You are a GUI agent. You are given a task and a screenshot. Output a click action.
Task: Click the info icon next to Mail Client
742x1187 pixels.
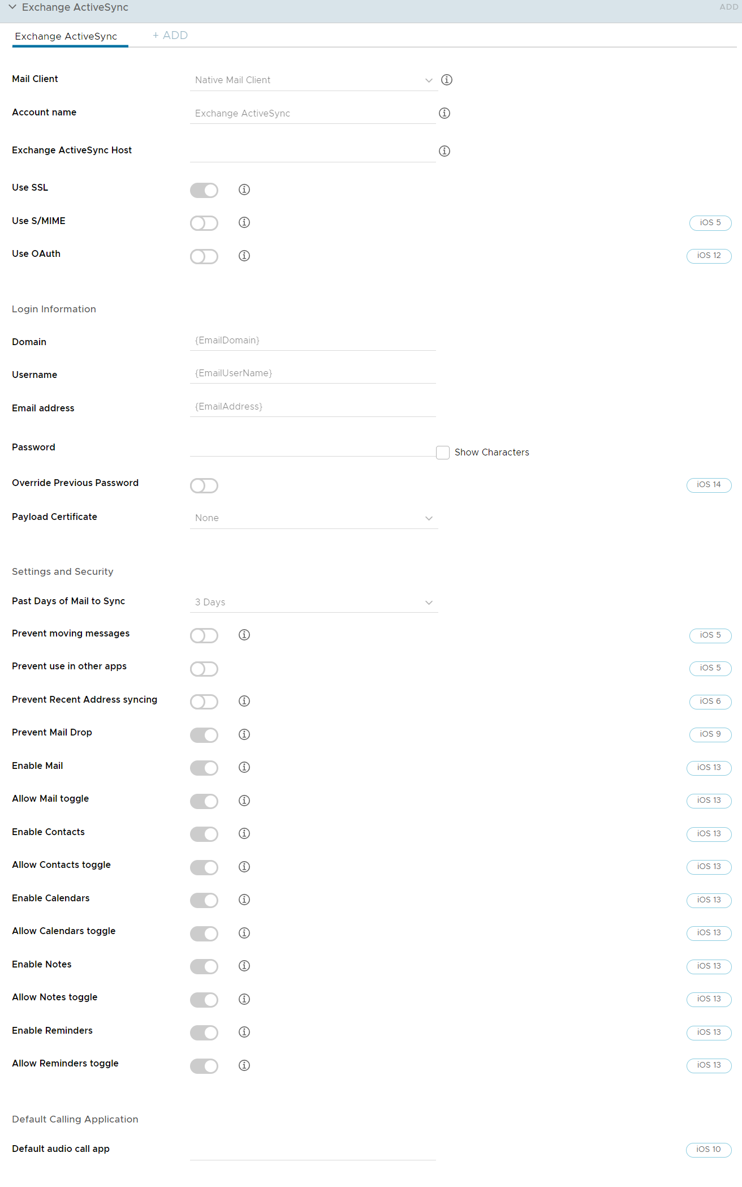tap(447, 80)
